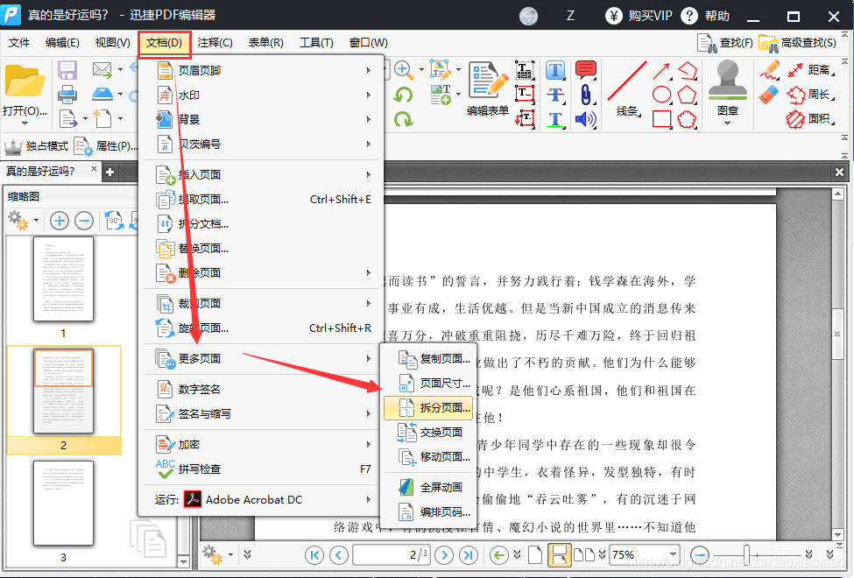Select the arrow drawing tool
854x578 pixels.
click(661, 71)
